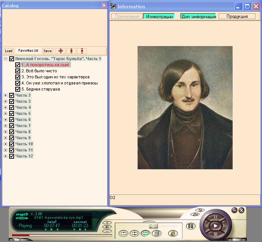Click the plus volume-up button
This screenshot has width=262, height=242.
point(108,223)
